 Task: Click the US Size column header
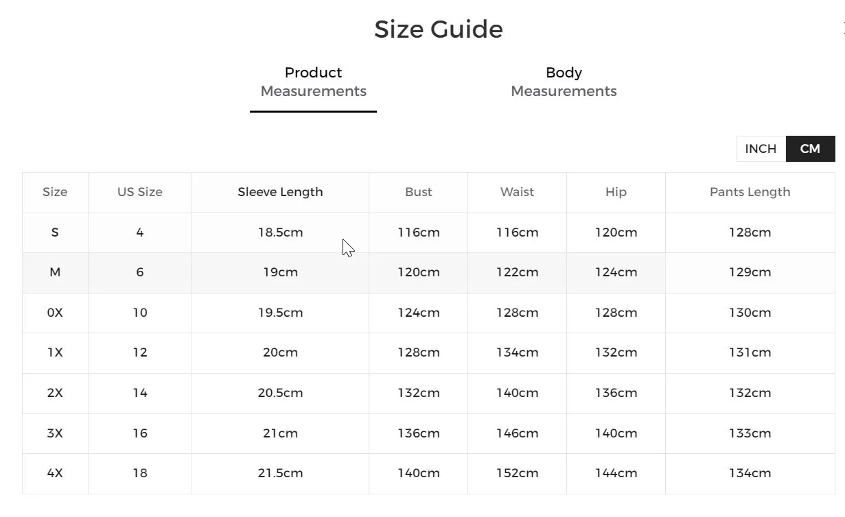point(140,192)
